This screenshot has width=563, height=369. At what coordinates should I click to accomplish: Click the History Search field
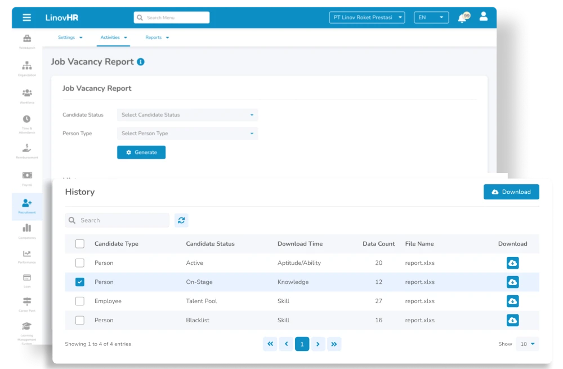117,220
